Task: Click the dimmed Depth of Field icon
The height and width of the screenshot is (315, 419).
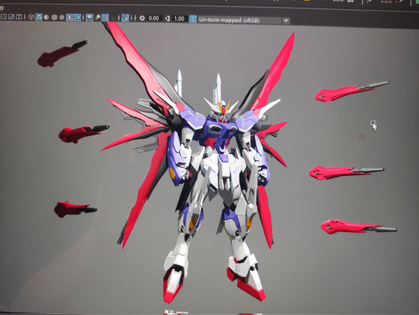Action: coord(113,18)
